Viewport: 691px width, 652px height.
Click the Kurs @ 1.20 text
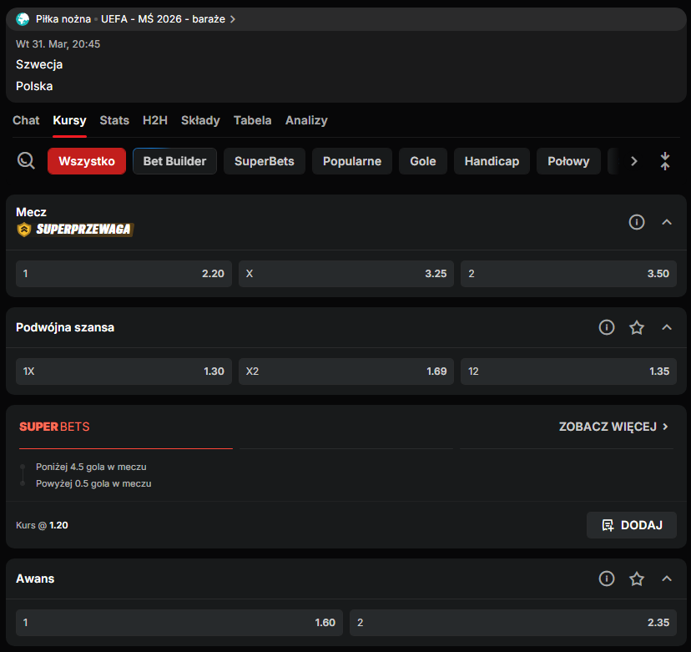pyautogui.click(x=42, y=525)
